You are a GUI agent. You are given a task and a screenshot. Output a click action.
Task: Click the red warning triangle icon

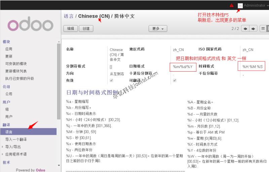pos(231,5)
